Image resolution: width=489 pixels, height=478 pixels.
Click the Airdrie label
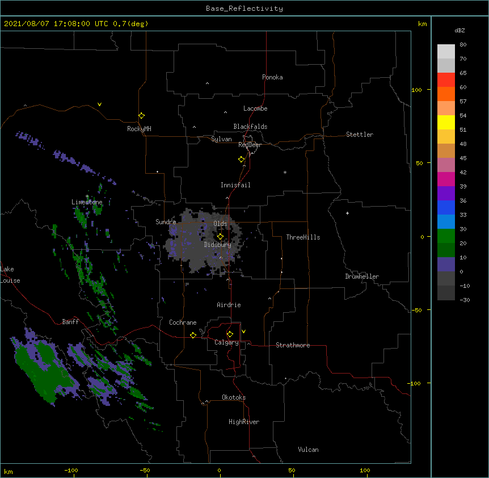229,305
